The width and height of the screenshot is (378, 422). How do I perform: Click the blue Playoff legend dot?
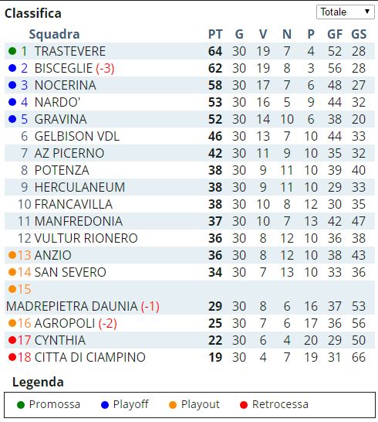coord(105,404)
